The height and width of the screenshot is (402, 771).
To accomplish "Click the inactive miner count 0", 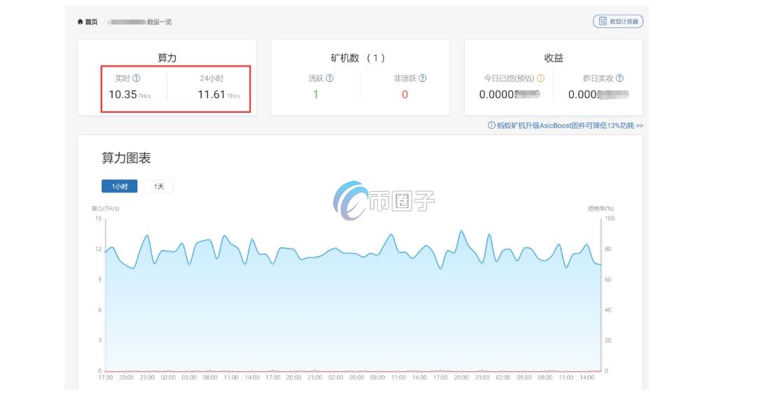I will pos(404,95).
